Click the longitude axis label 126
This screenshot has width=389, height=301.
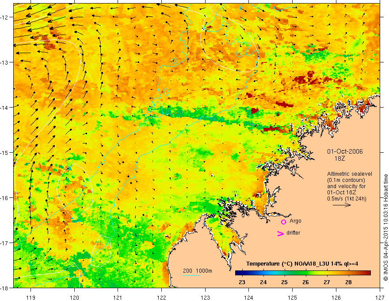(336, 297)
